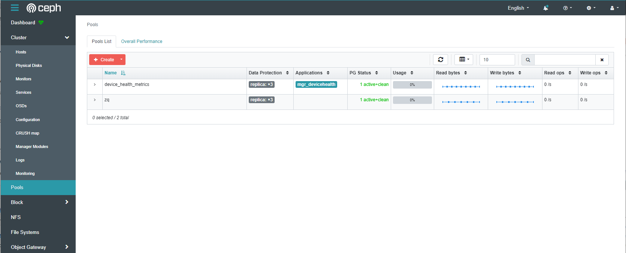The height and width of the screenshot is (253, 626).
Task: Sort by Write bytes column
Action: click(x=520, y=73)
